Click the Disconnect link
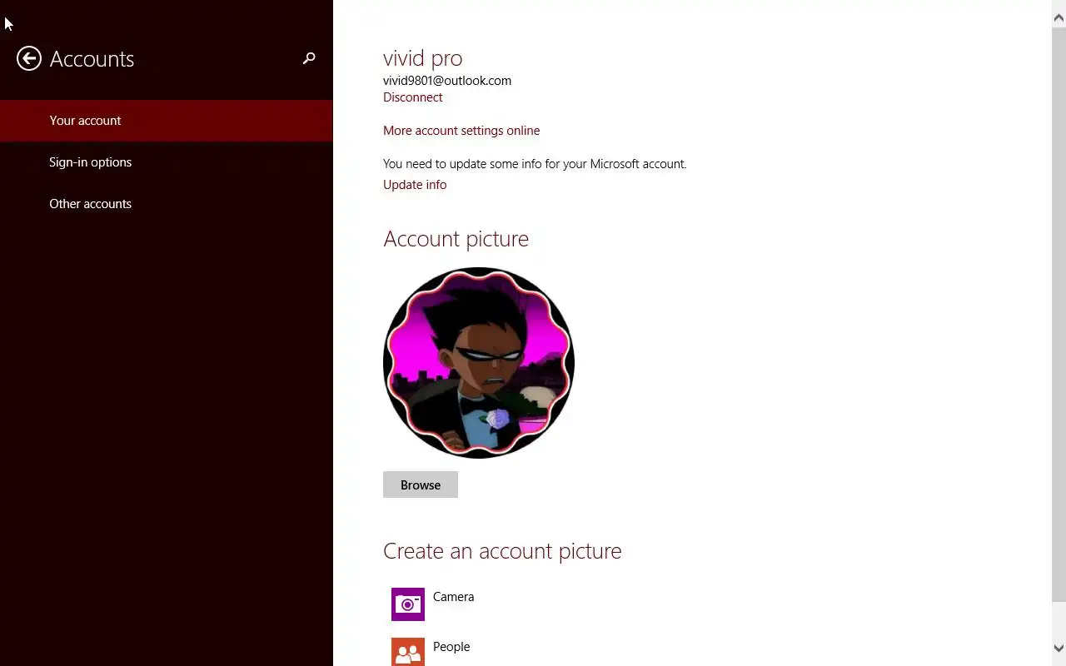 [x=412, y=97]
